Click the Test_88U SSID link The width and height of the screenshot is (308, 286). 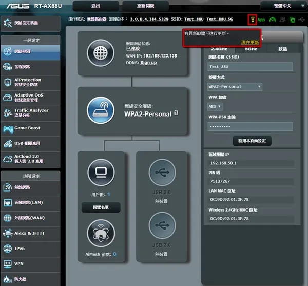point(194,19)
